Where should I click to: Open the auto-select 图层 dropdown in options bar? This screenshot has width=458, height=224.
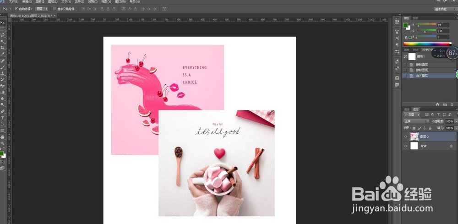[x=42, y=9]
